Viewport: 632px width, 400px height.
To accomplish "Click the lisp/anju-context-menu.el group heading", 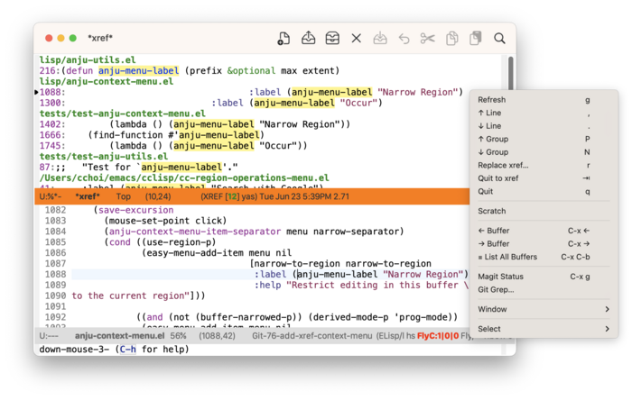I will click(107, 82).
